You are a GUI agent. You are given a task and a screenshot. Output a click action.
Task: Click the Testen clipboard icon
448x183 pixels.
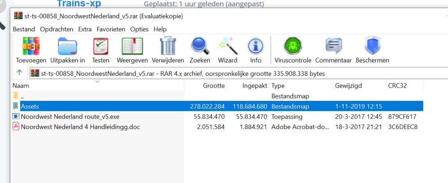100,46
